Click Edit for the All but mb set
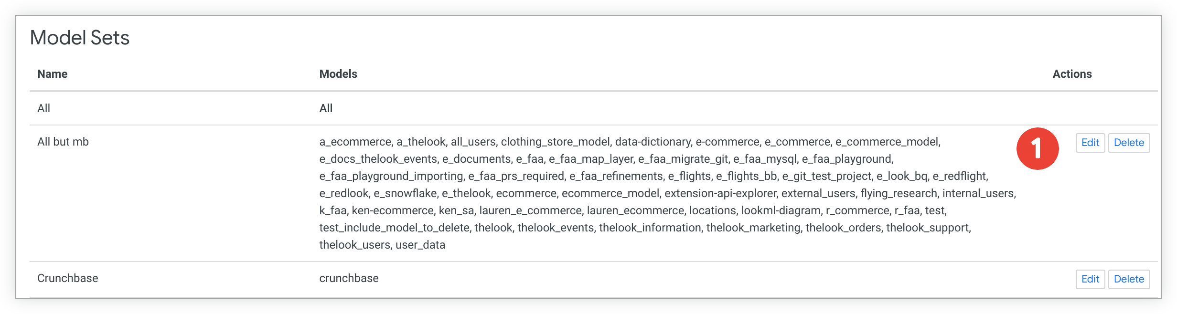 (1090, 143)
